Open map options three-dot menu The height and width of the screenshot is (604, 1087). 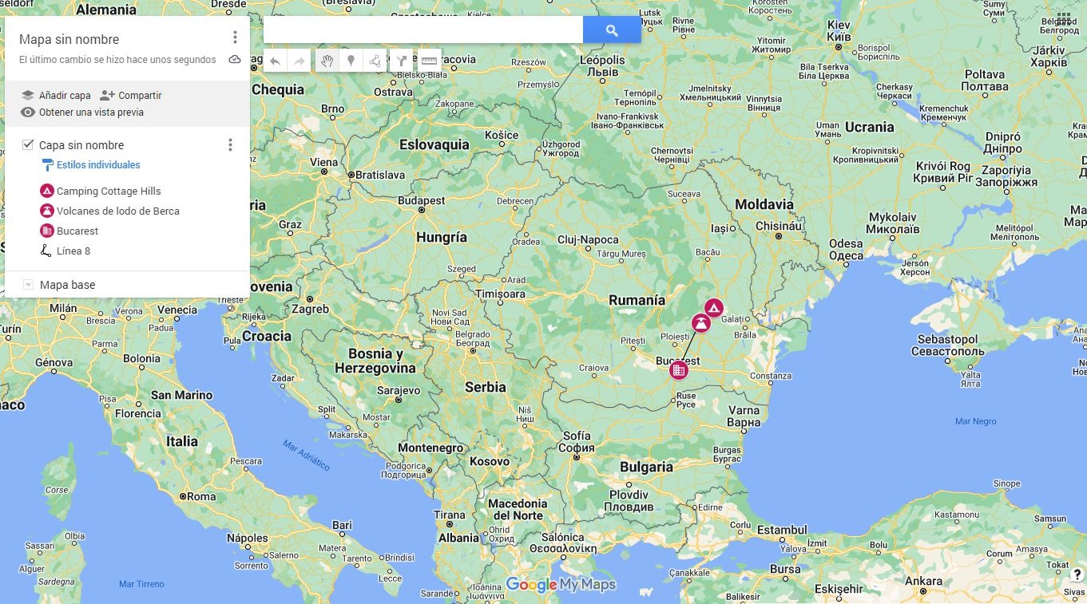235,38
